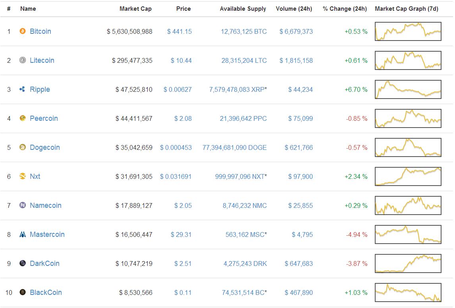Click the Namecoin logo icon

click(23, 205)
